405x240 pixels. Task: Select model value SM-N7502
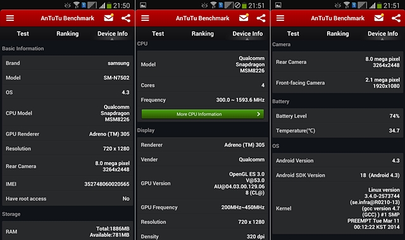point(116,78)
